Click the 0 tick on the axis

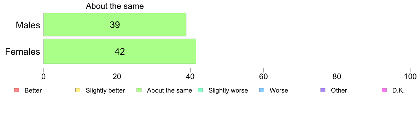tap(43, 76)
